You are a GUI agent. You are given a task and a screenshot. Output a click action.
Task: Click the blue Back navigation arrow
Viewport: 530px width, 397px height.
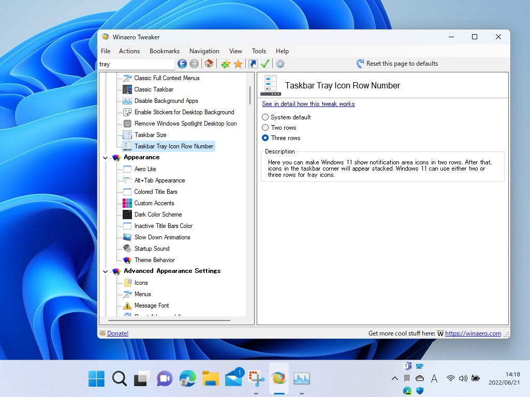pos(182,64)
